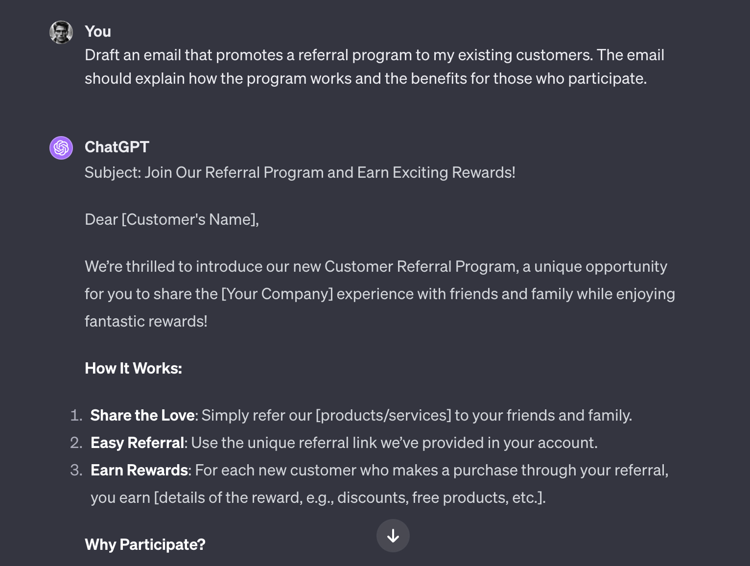
Task: Click the ChatGPT message header
Action: pyautogui.click(x=117, y=147)
